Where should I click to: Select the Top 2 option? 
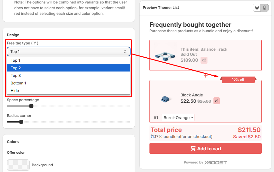[x=16, y=68]
